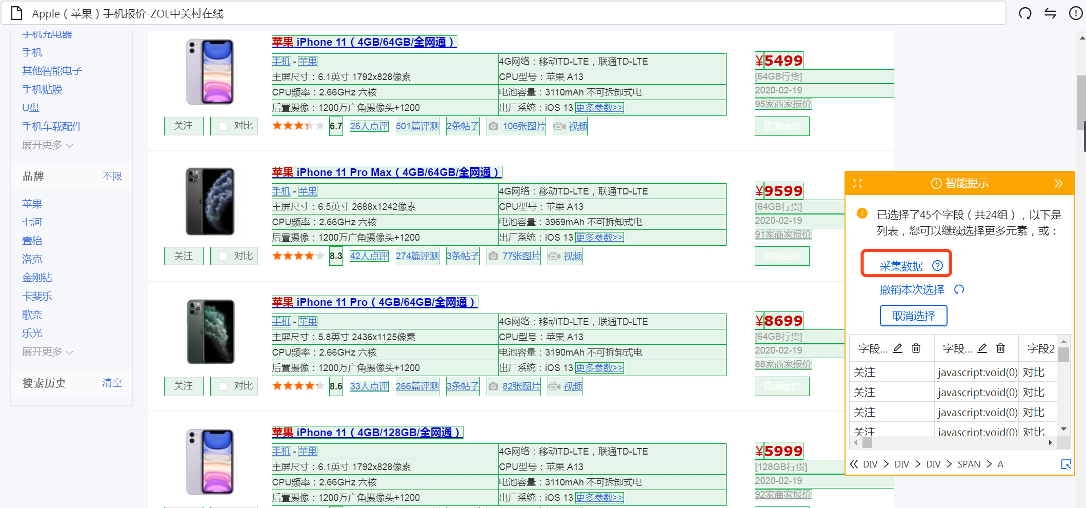Click the camera icon beside 106张图片

(x=493, y=126)
